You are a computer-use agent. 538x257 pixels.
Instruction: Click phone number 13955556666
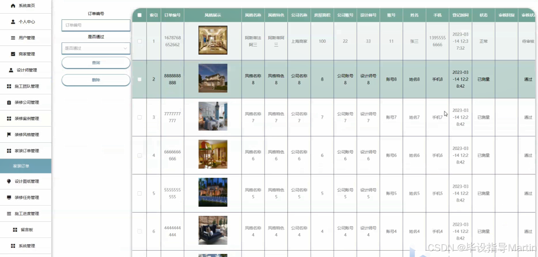(x=437, y=41)
